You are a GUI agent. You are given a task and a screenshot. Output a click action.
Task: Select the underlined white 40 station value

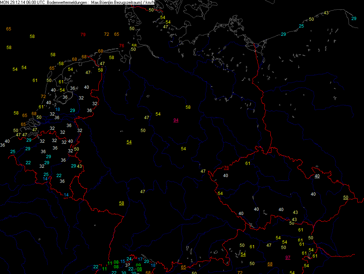pos(317,176)
